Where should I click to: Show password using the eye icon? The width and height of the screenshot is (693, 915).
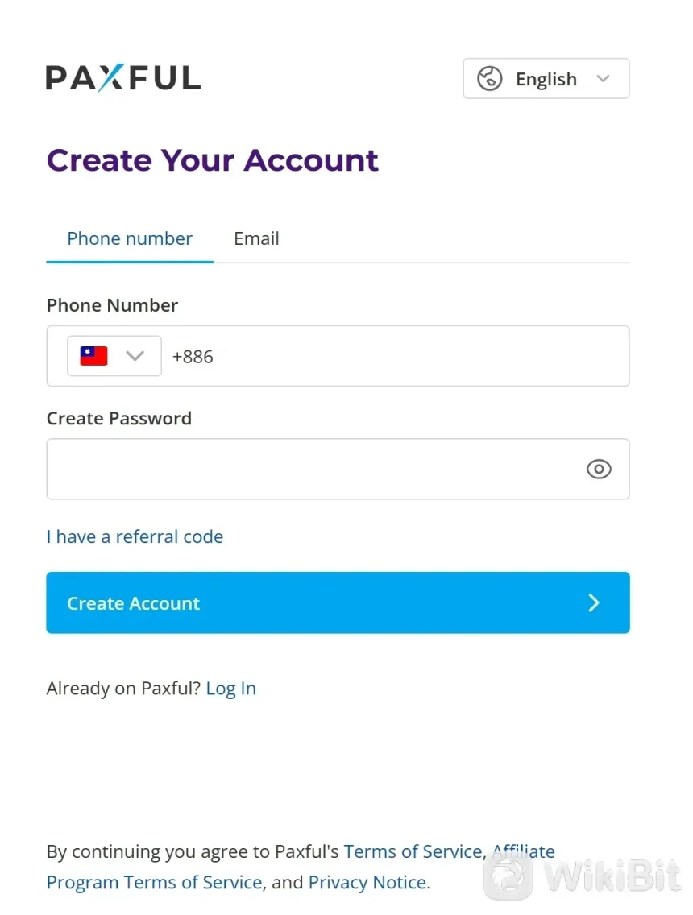[599, 469]
